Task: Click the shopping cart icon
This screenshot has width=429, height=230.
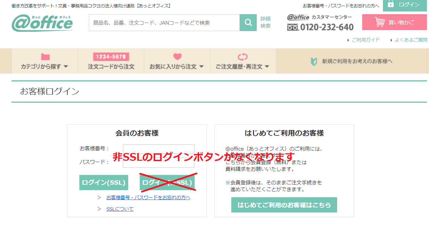Action: 380,22
